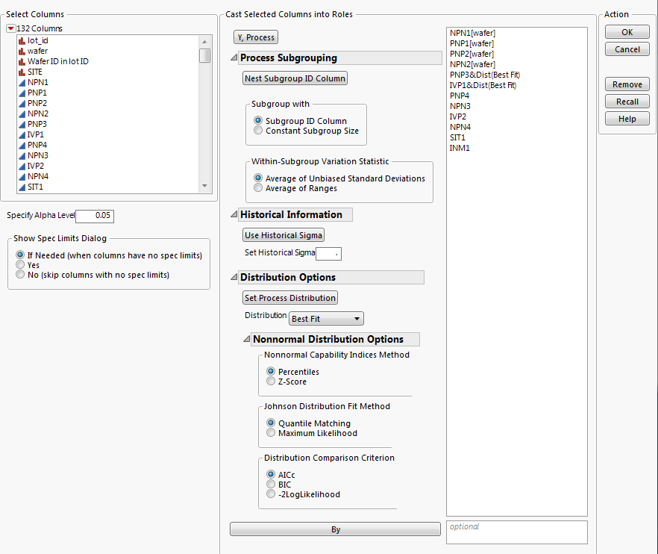Image resolution: width=658 pixels, height=554 pixels.
Task: Open the Distribution Best Fit dropdown
Action: 326,319
